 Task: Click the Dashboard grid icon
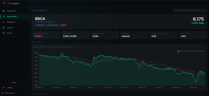tap(4, 11)
